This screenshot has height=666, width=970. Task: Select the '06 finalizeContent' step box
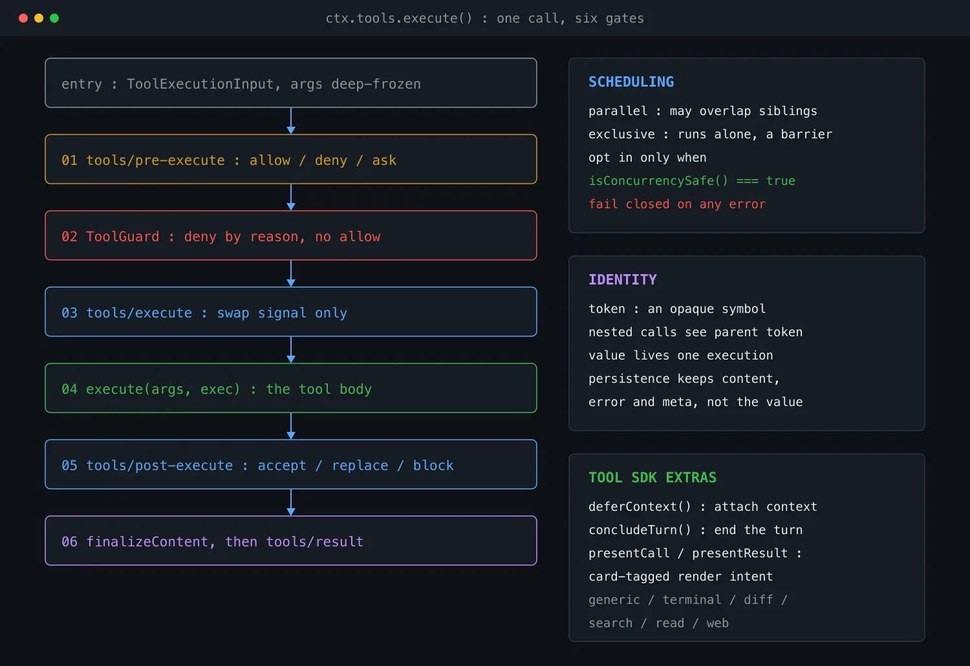[291, 541]
